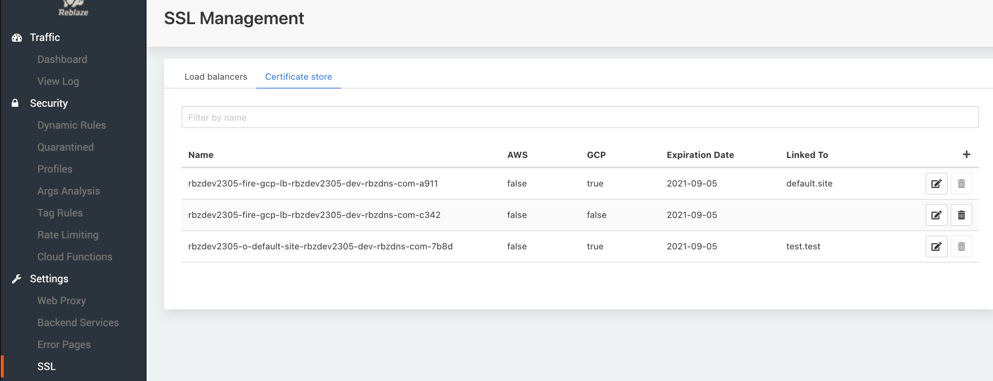This screenshot has width=993, height=381.
Task: Open Backend Services settings
Action: pyautogui.click(x=78, y=323)
